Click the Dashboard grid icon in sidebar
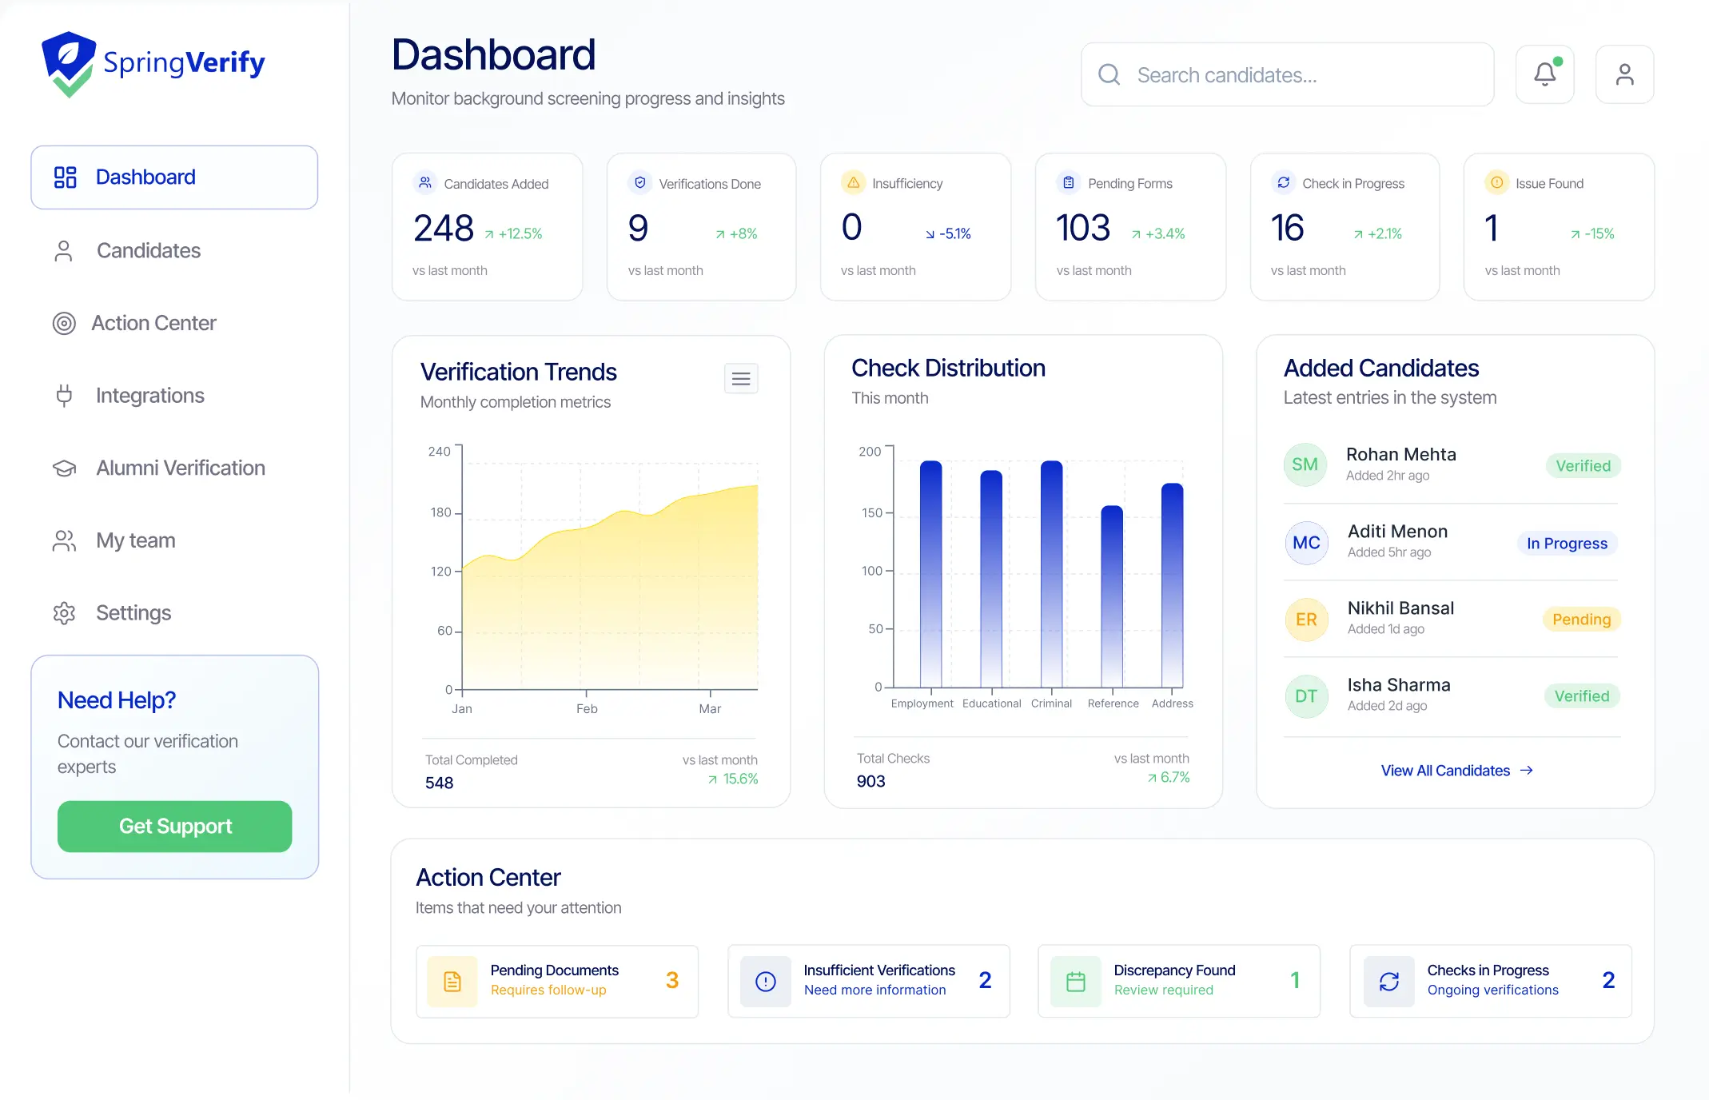1709x1100 pixels. tap(65, 177)
